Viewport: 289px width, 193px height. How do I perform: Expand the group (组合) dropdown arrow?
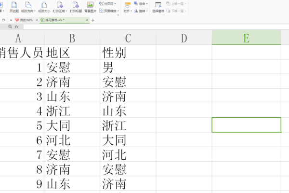click(147, 4)
